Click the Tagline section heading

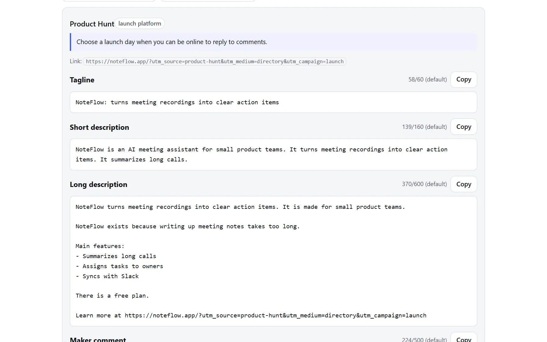click(82, 80)
